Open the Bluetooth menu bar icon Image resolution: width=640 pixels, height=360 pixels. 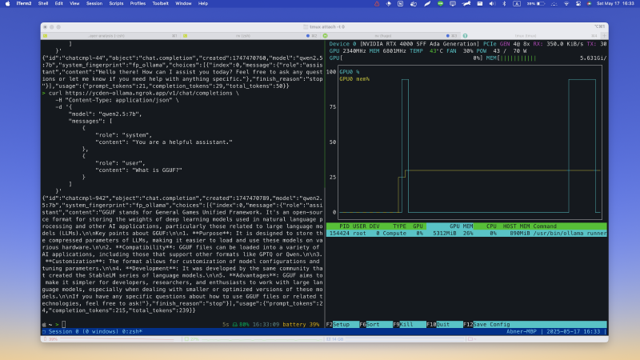pos(504,4)
